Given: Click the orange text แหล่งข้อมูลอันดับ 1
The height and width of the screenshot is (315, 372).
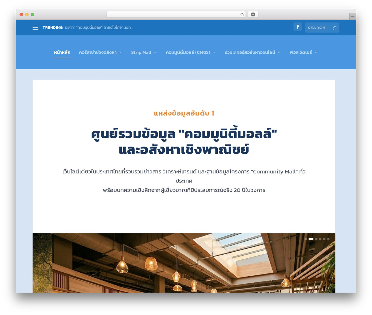Looking at the screenshot, I should (184, 113).
